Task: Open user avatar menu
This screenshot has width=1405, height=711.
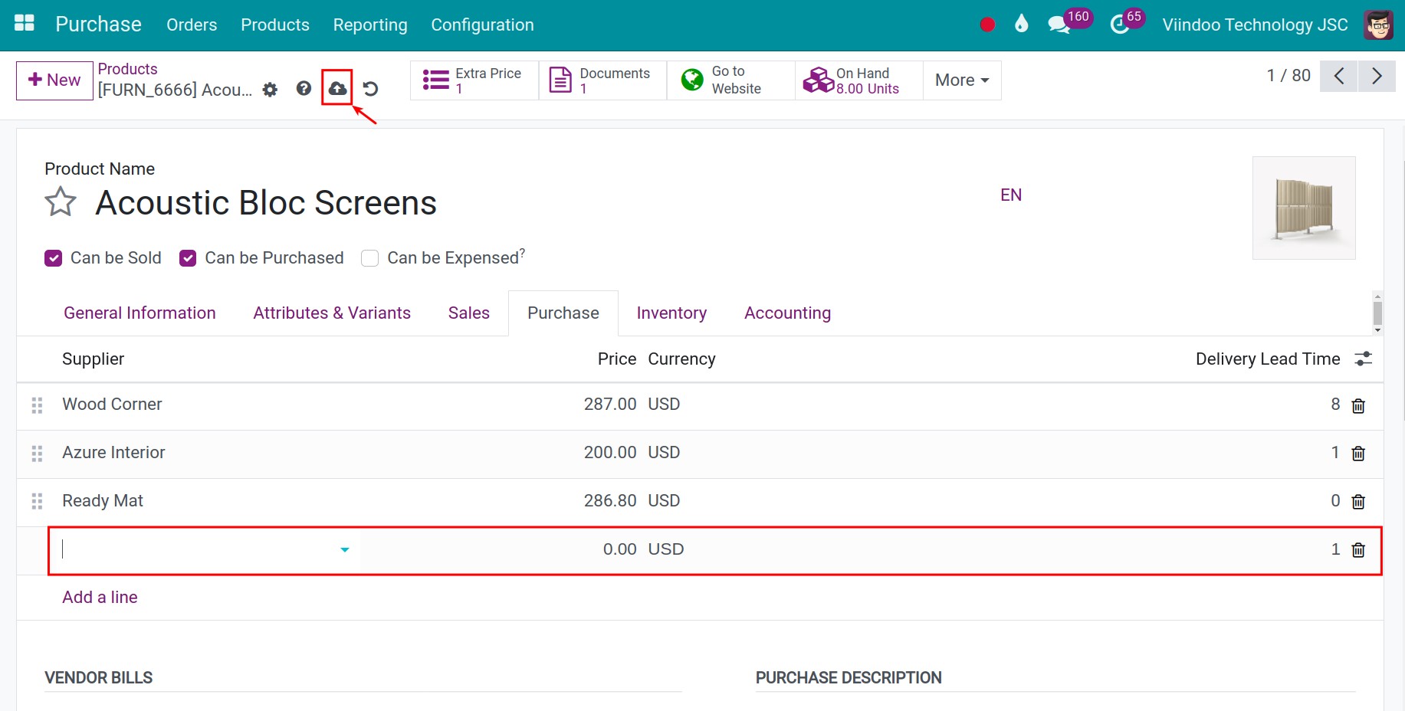Action: point(1378,25)
